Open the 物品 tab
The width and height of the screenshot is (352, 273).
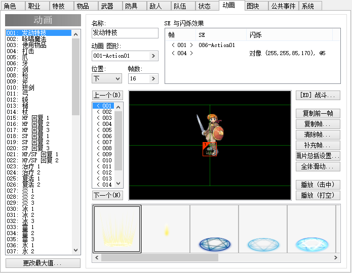(x=86, y=6)
